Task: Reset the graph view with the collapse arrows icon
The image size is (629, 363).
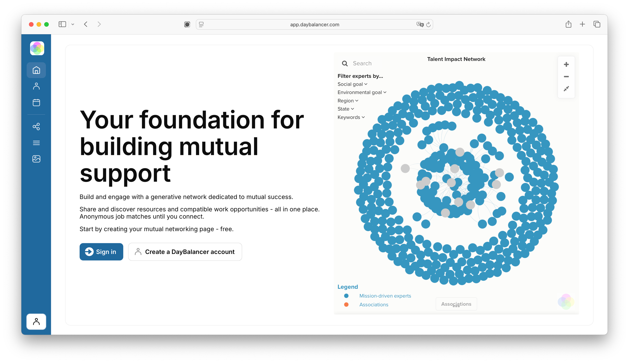Action: (566, 89)
